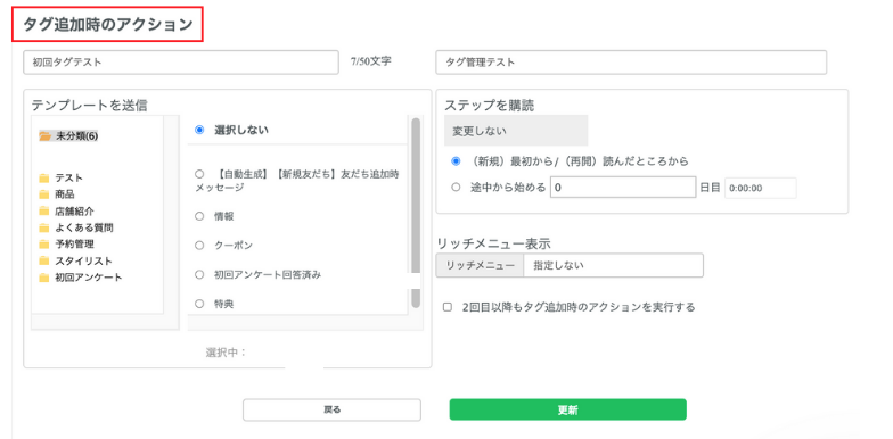Click the 商品 folder label
Viewport: 893px width, 439px height.
coord(65,194)
